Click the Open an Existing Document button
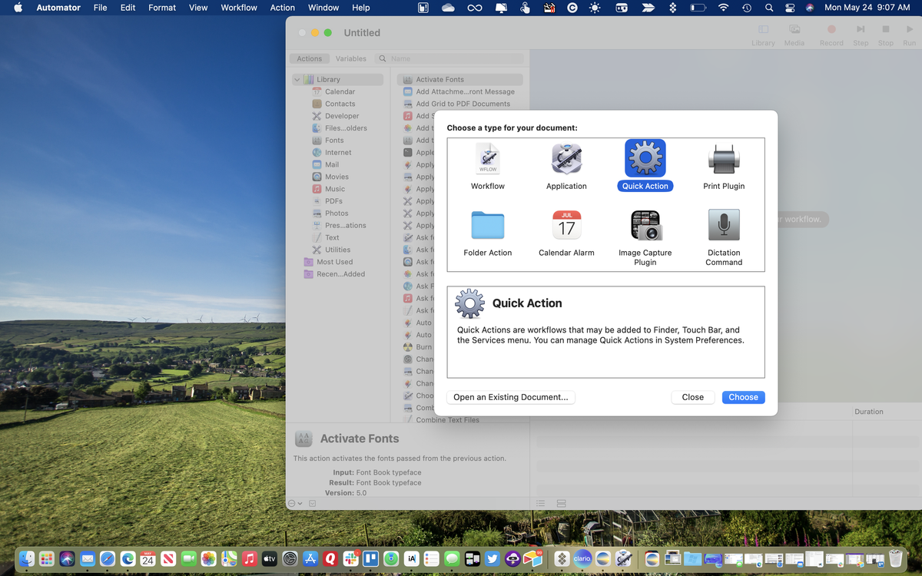The width and height of the screenshot is (922, 576). coord(510,397)
